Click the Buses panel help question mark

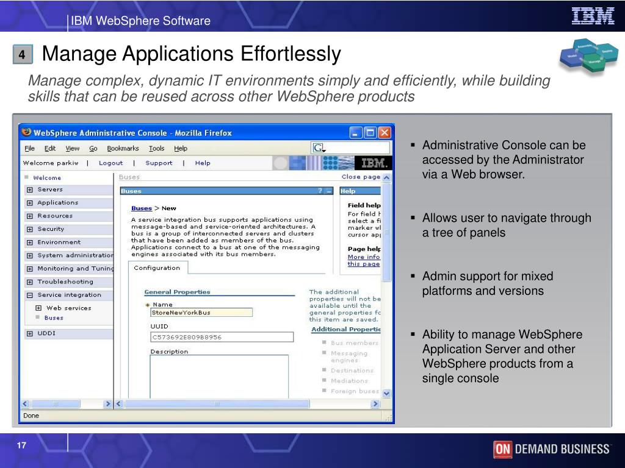point(320,191)
